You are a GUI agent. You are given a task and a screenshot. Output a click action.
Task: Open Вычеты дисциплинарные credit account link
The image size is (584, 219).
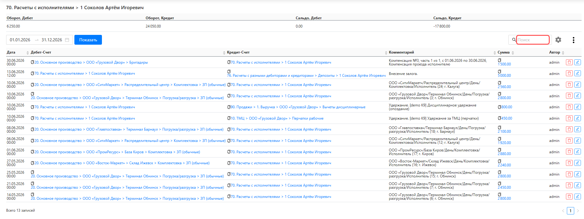[344, 107]
